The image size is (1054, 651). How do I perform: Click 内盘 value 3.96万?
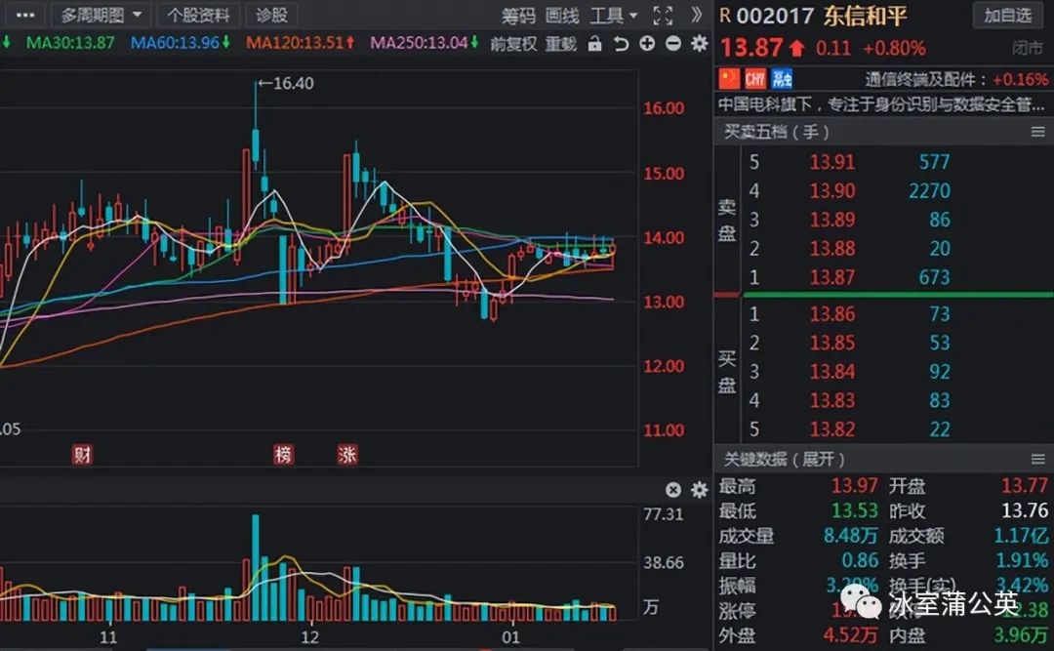tap(1021, 634)
